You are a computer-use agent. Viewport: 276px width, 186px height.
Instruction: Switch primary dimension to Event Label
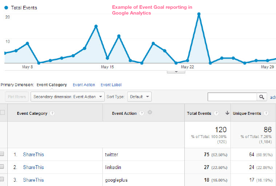[x=111, y=85]
